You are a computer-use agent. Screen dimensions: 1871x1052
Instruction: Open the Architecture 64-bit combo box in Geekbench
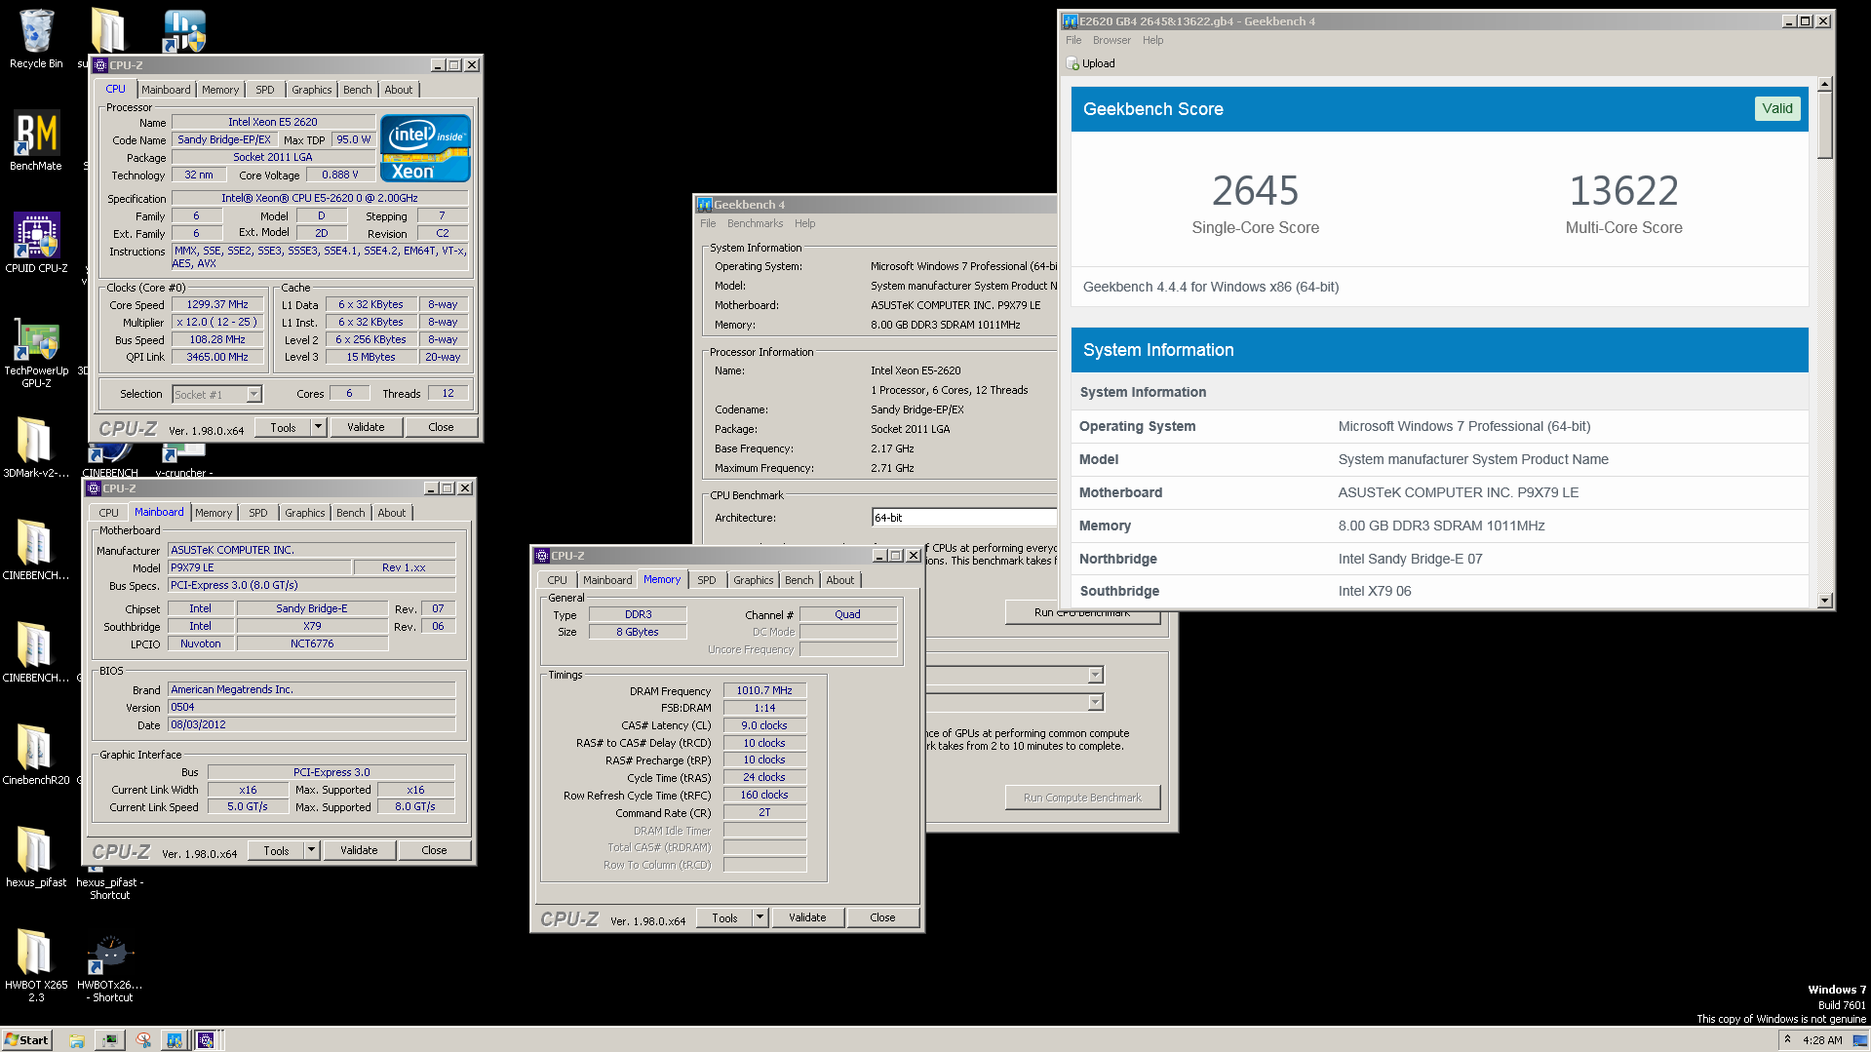(x=964, y=518)
